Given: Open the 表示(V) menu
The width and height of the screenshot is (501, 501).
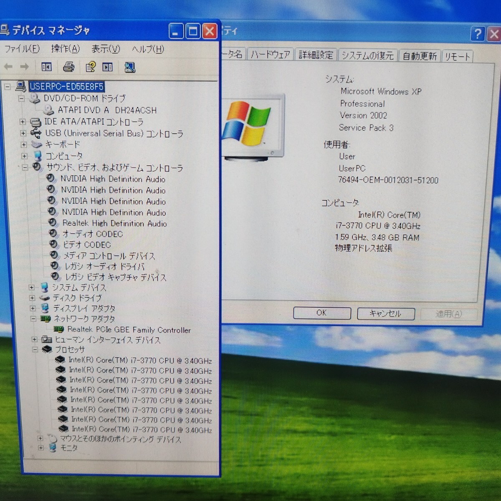Looking at the screenshot, I should 106,49.
